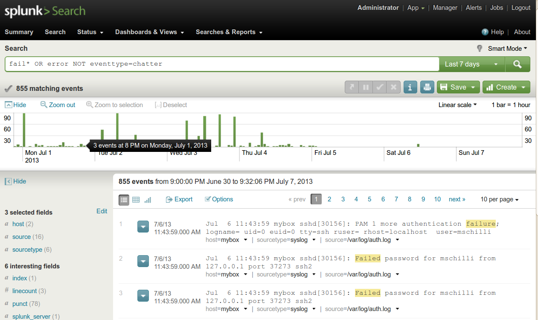Go to results page 5
The height and width of the screenshot is (320, 538).
point(369,199)
